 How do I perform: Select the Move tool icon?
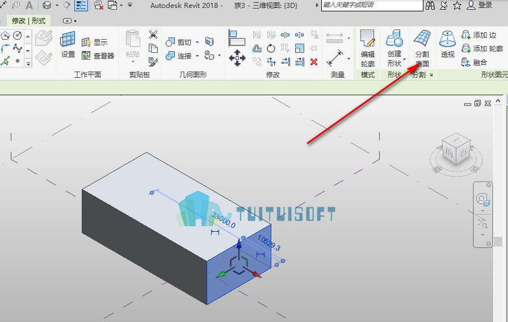237,58
